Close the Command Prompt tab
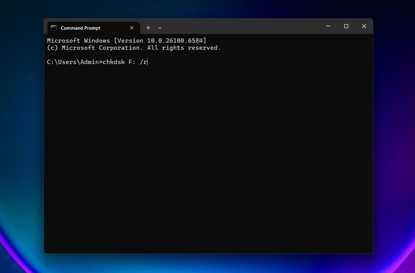The image size is (415, 273). tap(132, 28)
